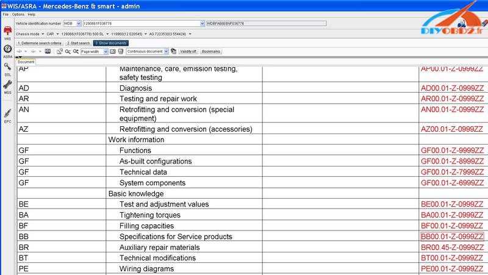This screenshot has width=488, height=275.
Task: Go to Determine search criteria step
Action: pos(39,43)
